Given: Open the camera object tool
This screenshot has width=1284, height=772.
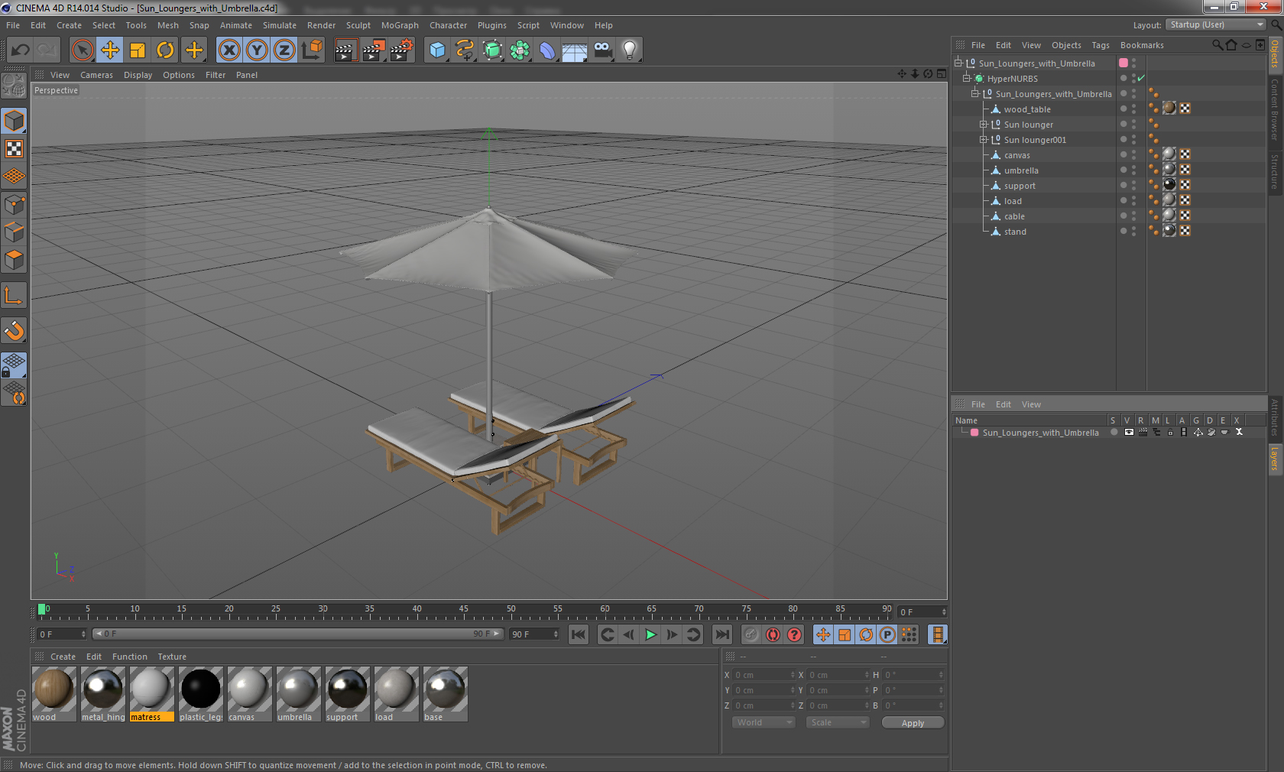Looking at the screenshot, I should click(602, 50).
